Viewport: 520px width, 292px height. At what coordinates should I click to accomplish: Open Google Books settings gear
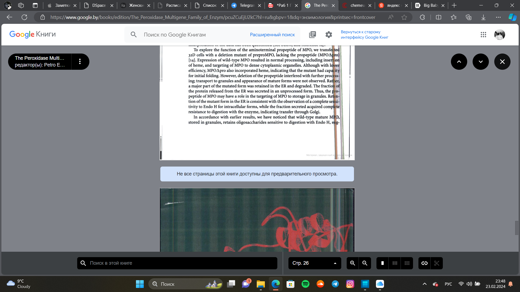click(x=329, y=35)
